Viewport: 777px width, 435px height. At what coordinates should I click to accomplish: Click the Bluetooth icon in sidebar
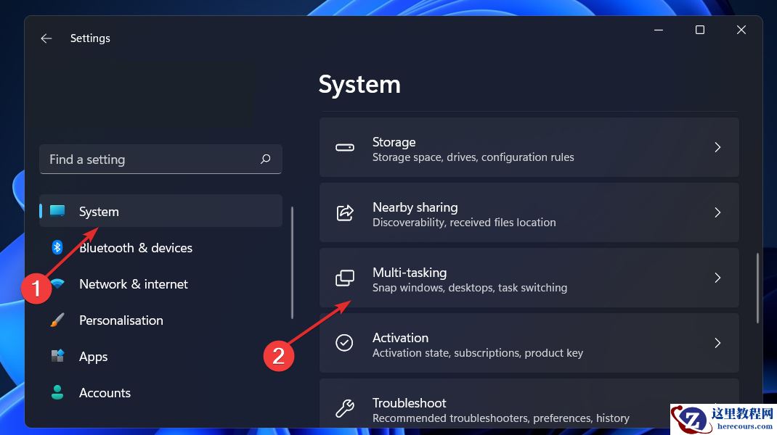tap(57, 247)
